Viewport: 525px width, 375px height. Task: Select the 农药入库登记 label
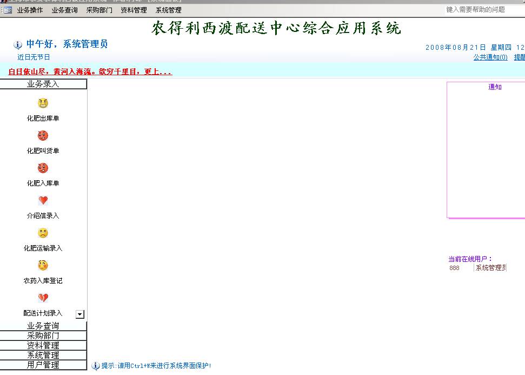tap(43, 281)
